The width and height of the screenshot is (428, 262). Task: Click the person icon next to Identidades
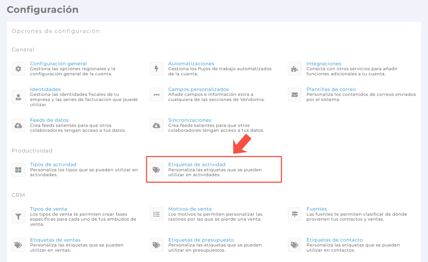coord(18,94)
